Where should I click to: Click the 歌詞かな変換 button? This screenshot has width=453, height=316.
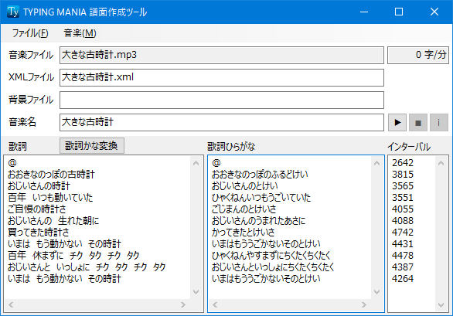click(92, 145)
